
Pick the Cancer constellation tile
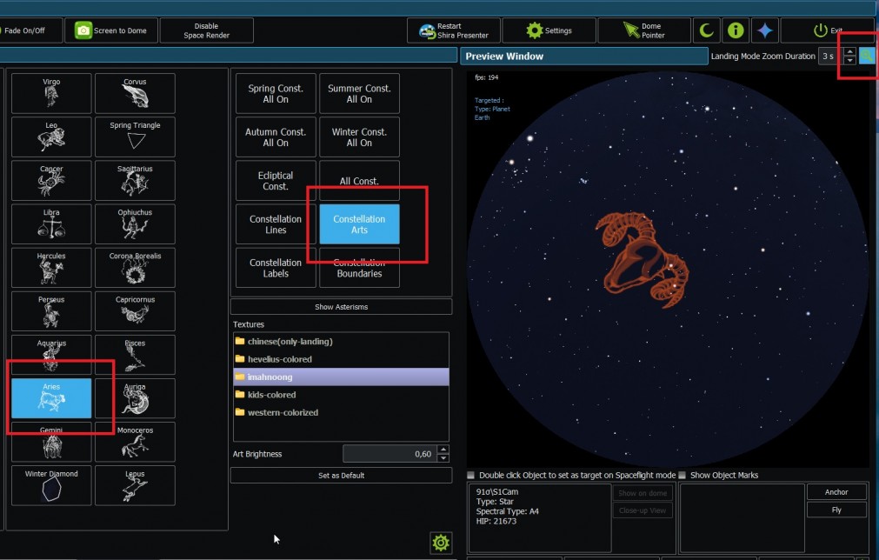coord(51,181)
